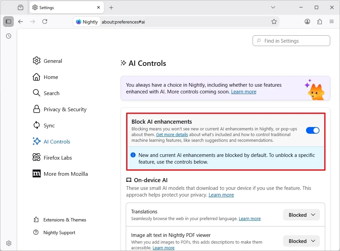Click the sidebar toggle icon

(8, 22)
